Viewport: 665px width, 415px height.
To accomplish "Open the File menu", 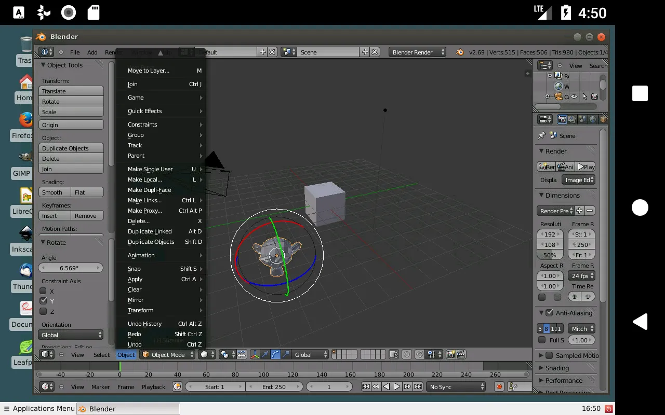I will point(75,52).
